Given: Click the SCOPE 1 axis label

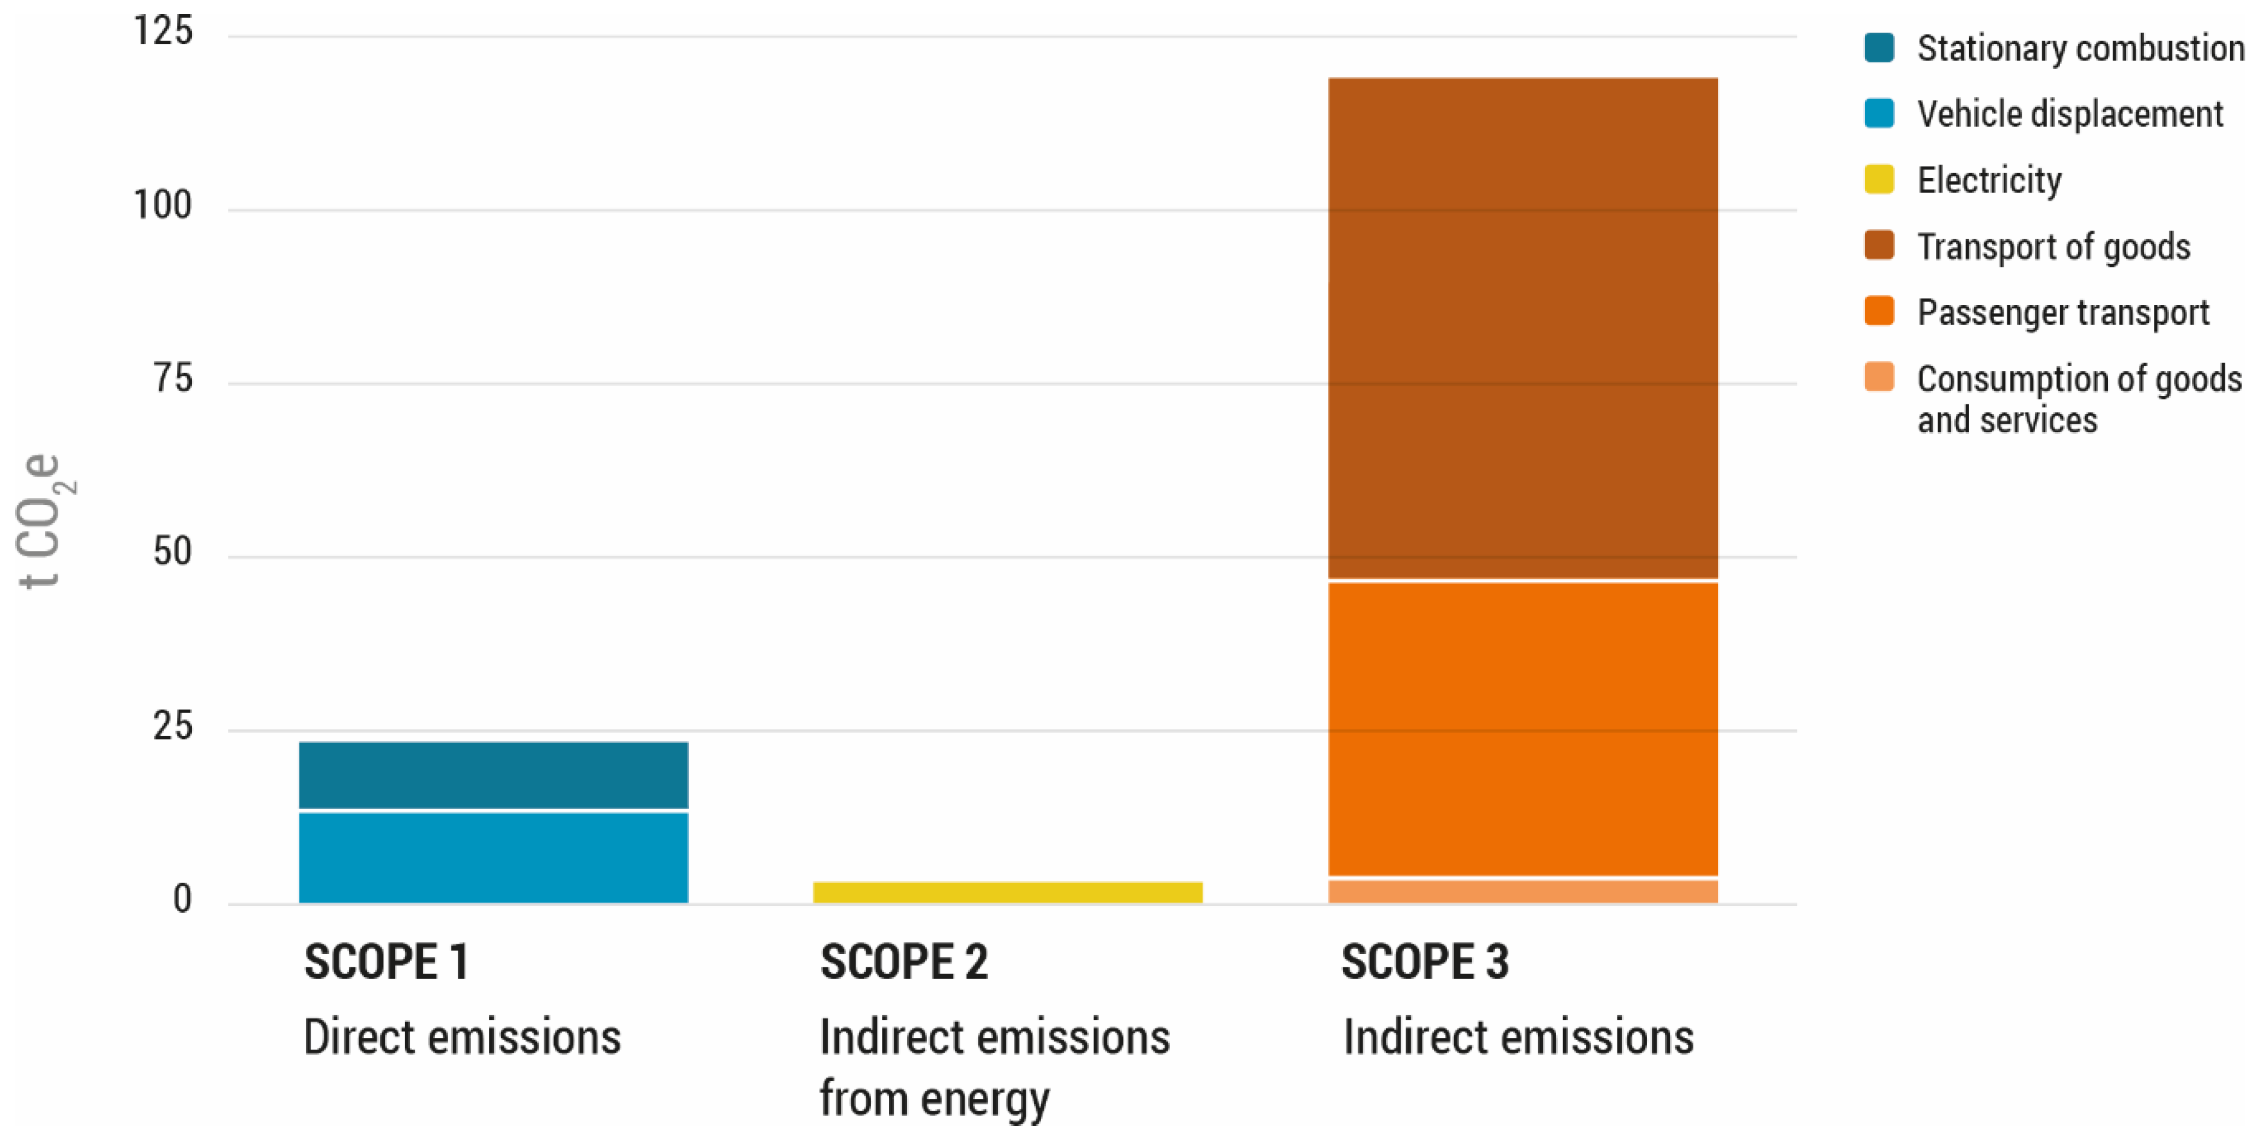Looking at the screenshot, I should [x=386, y=961].
